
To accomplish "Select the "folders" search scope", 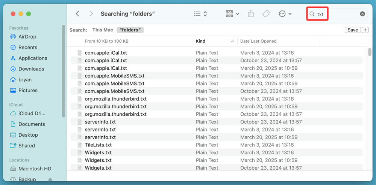I will pyautogui.click(x=130, y=30).
